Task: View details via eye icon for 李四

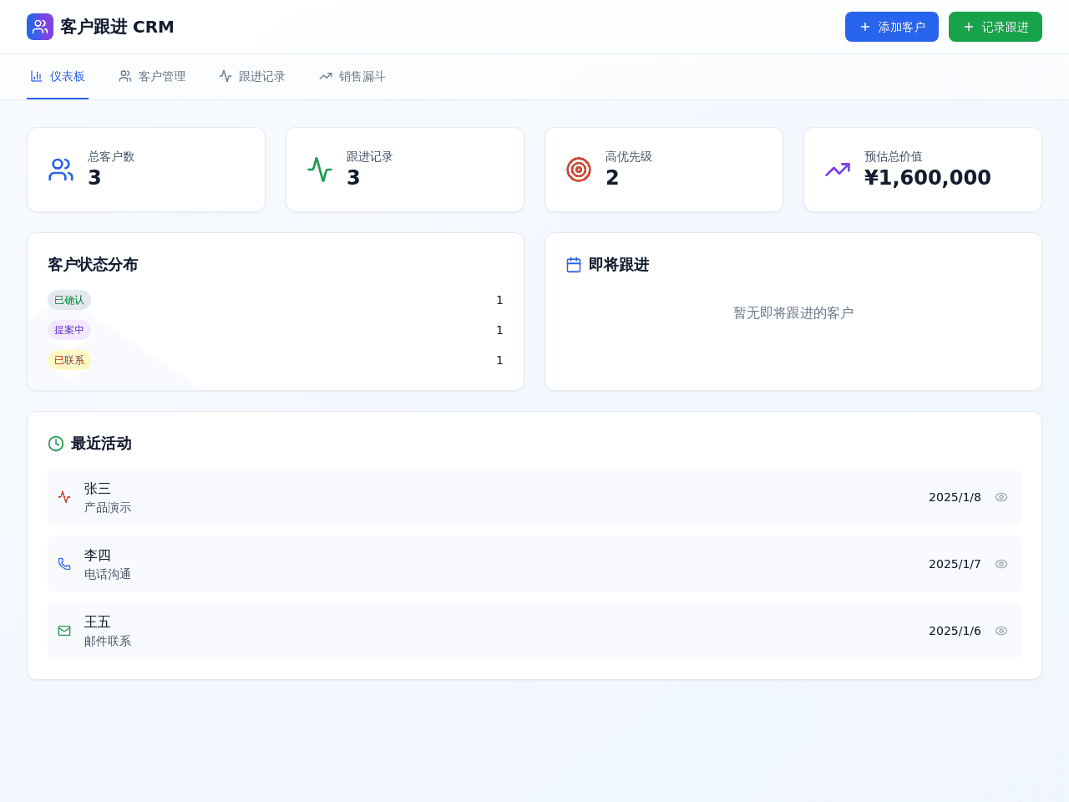Action: pos(1001,564)
